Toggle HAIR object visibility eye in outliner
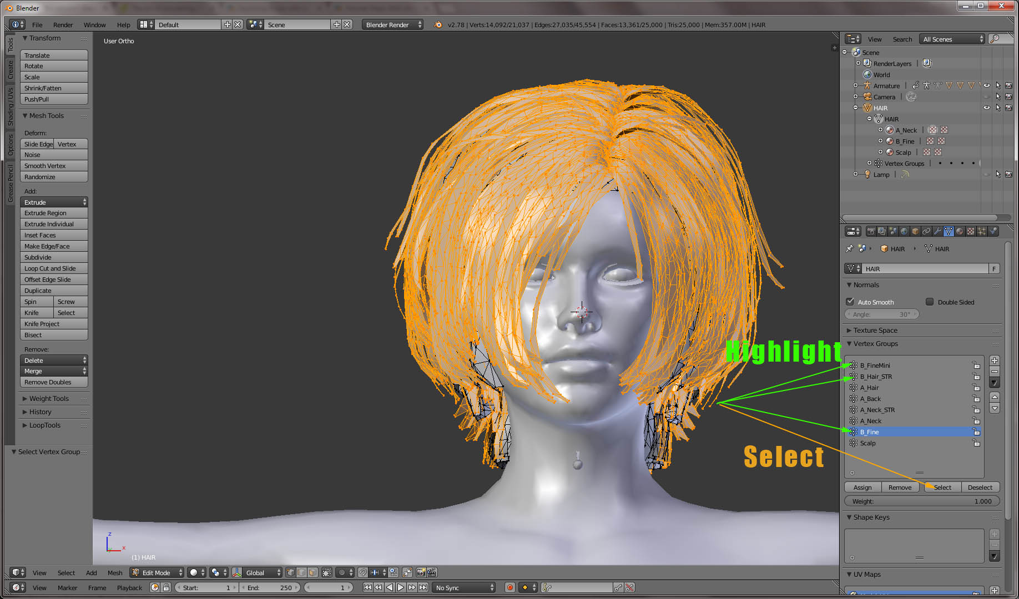Image resolution: width=1019 pixels, height=599 pixels. (x=987, y=108)
